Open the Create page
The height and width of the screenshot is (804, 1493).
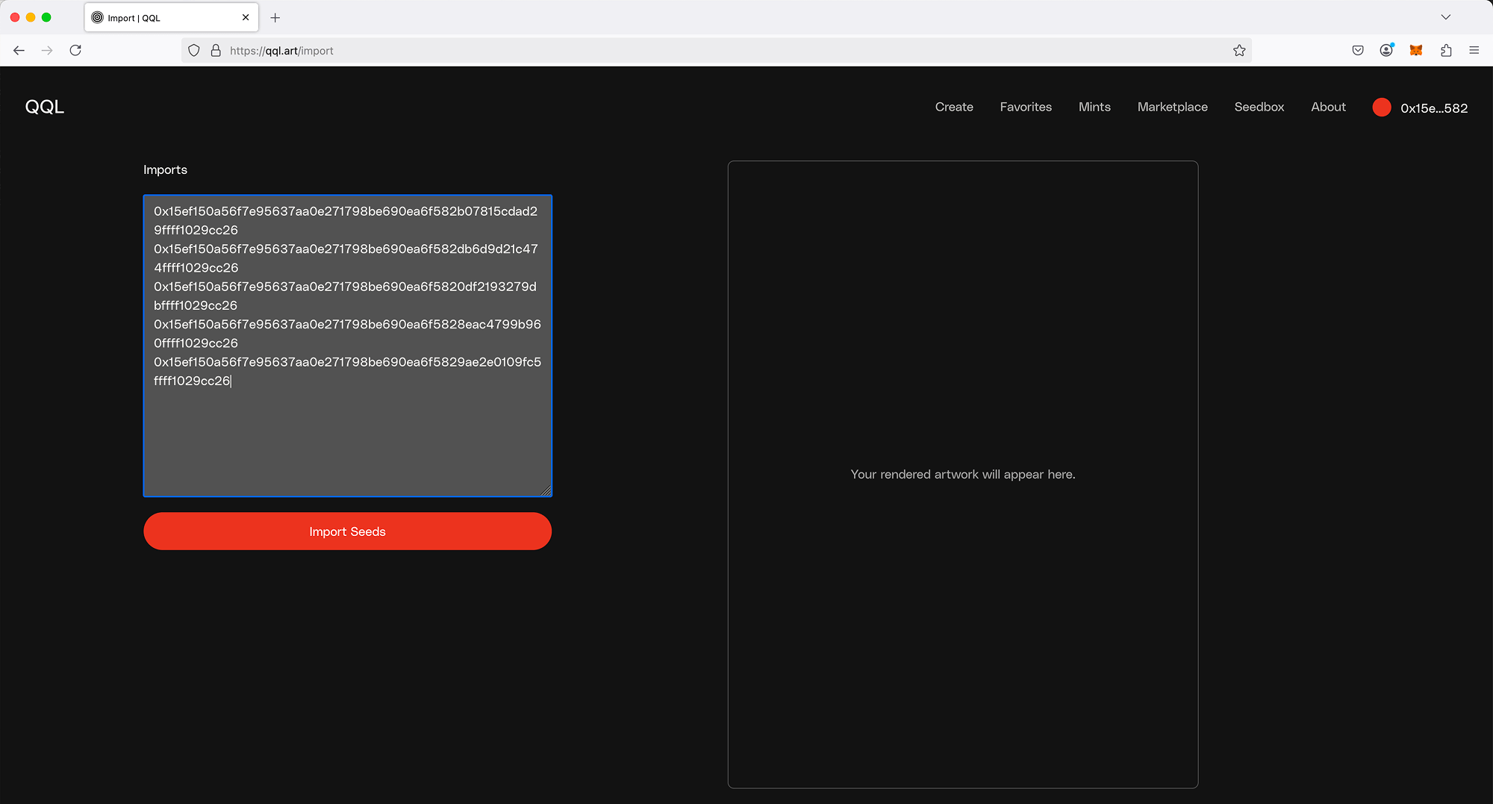(953, 107)
